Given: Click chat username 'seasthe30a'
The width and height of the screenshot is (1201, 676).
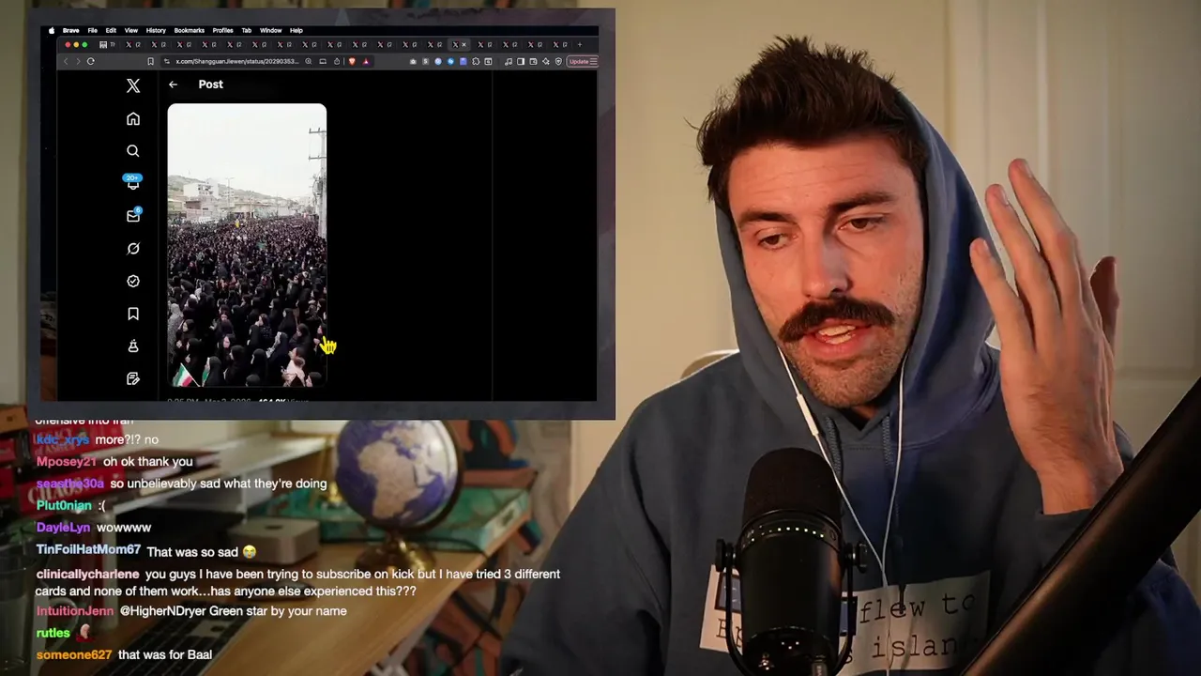Looking at the screenshot, I should (69, 484).
